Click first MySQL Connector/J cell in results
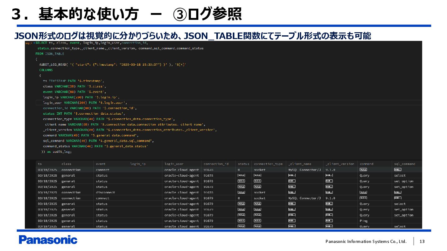447x251 pixels. tap(305, 170)
